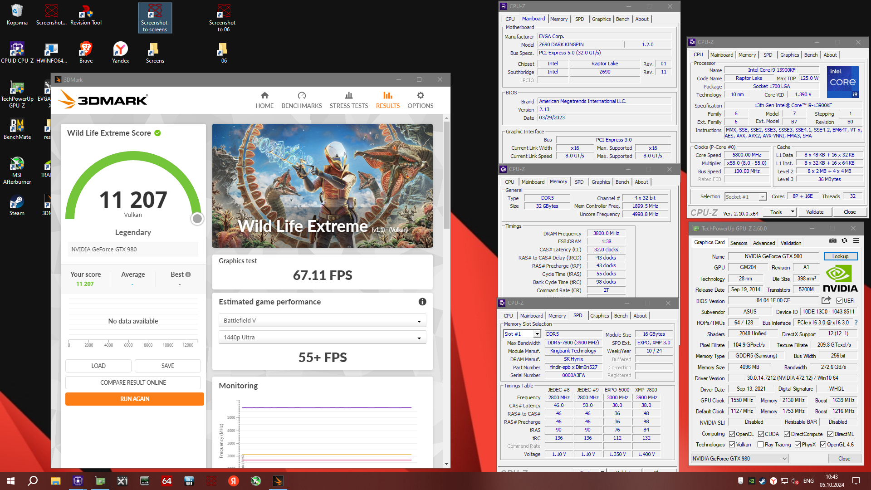Switch to Advanced tab in GPU-Z
This screenshot has width=871, height=490.
764,243
